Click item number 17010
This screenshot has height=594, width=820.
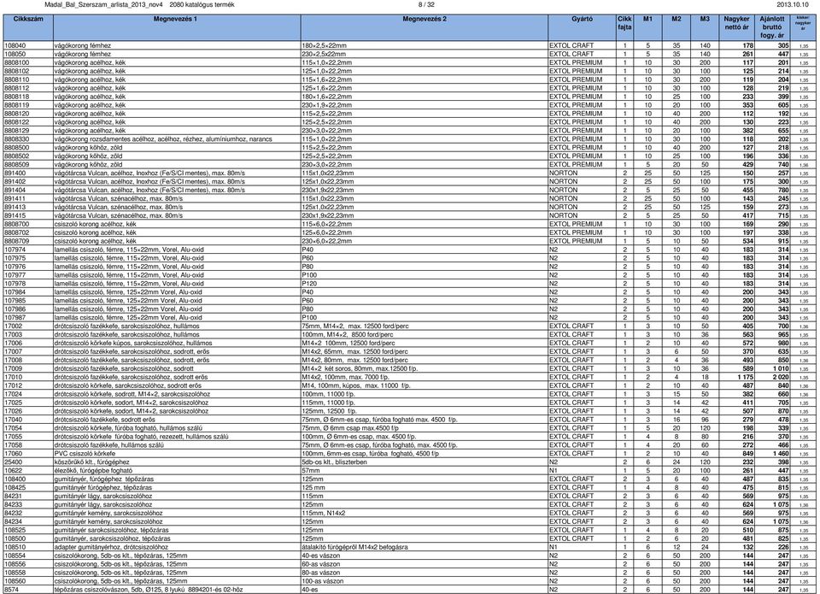pos(13,377)
